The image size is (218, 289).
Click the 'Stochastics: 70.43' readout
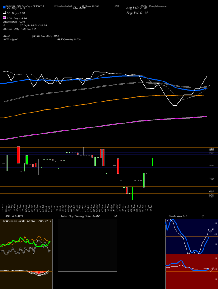(14, 22)
